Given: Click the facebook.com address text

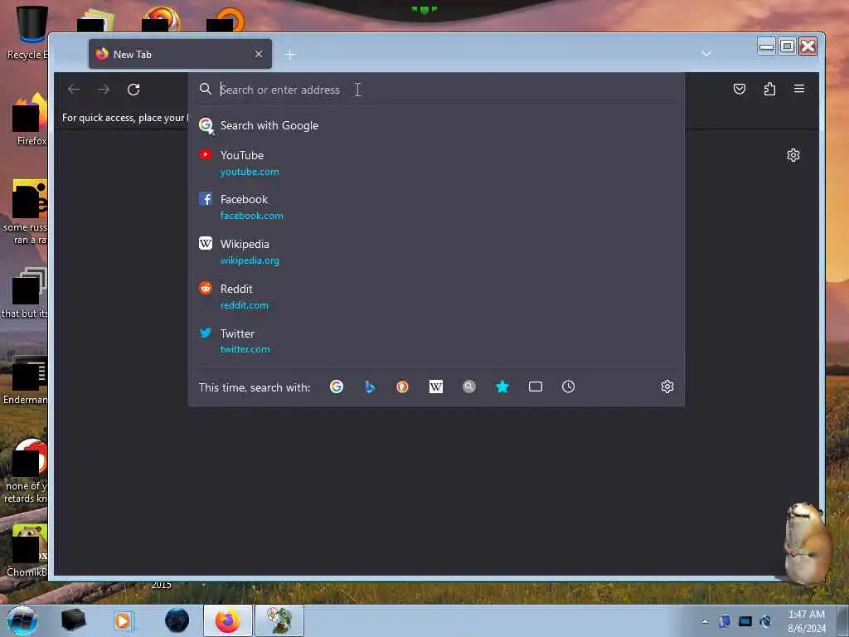Looking at the screenshot, I should [252, 216].
